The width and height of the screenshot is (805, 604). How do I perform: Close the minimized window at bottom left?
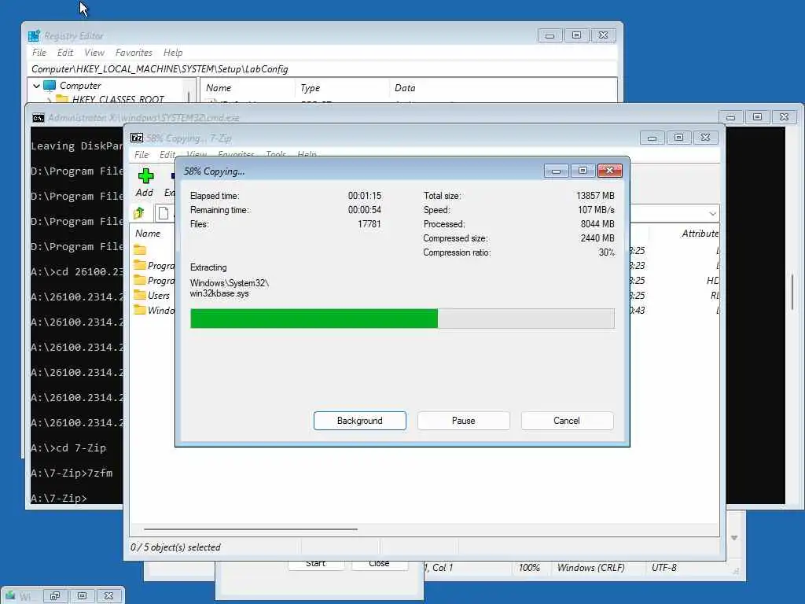click(x=108, y=596)
